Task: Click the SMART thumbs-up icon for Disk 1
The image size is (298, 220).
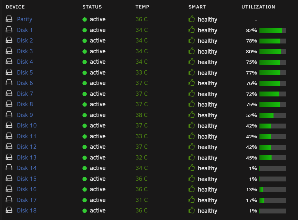Action: click(x=191, y=30)
